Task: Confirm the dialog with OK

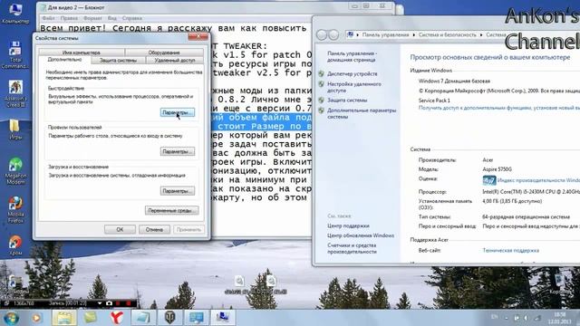Action: (120, 229)
